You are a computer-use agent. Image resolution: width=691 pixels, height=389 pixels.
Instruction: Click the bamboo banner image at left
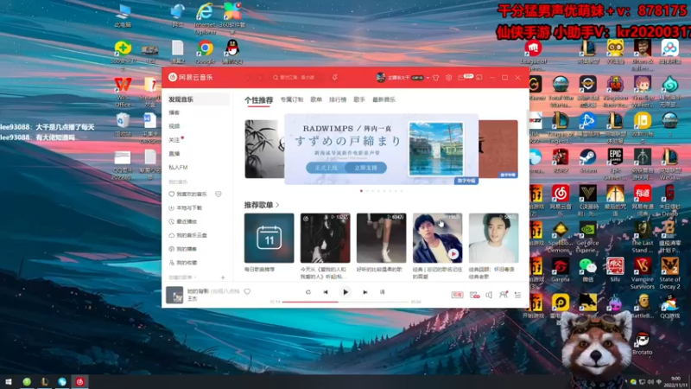click(264, 149)
